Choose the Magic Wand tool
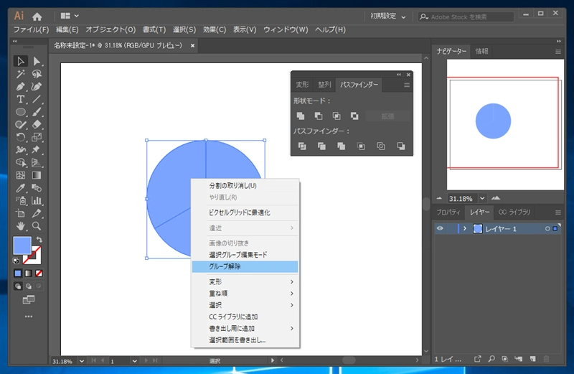This screenshot has width=574, height=374. pyautogui.click(x=21, y=74)
